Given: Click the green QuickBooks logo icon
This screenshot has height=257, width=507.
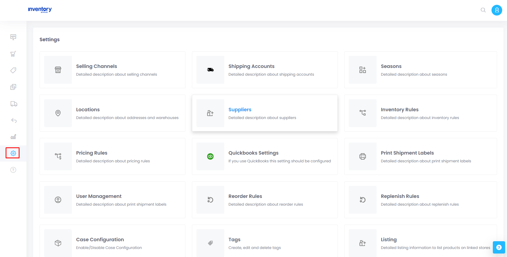Looking at the screenshot, I should (x=210, y=156).
